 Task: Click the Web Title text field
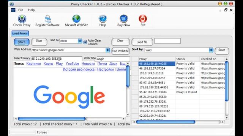coord(112,59)
